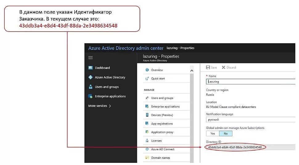
Task: Open Users and groups in left sidebar
Action: pyautogui.click(x=107, y=87)
